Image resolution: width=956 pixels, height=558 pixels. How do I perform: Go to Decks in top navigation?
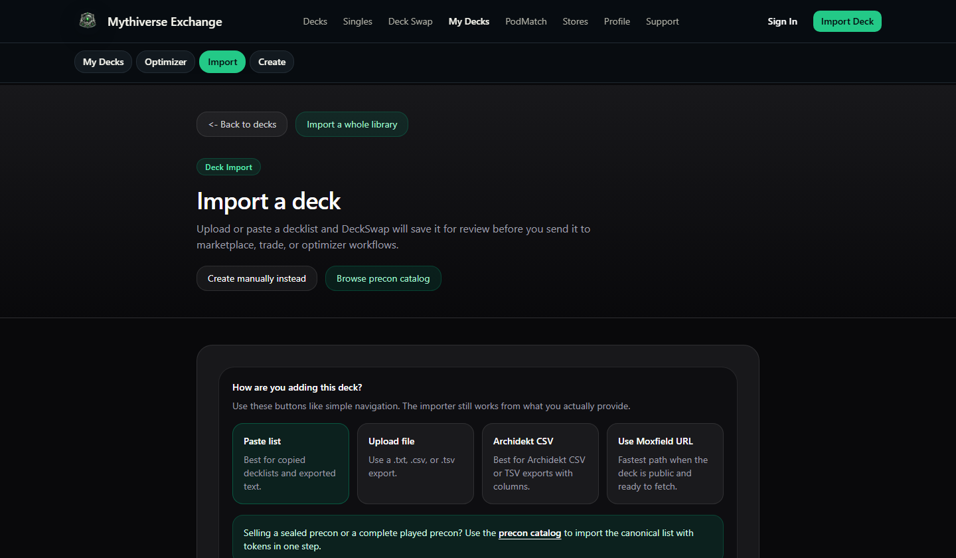tap(315, 21)
